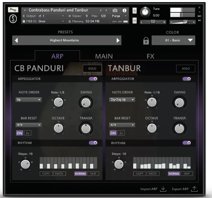This screenshot has width=212, height=198.
Task: Click the AUX button in header
Action: coord(199,16)
